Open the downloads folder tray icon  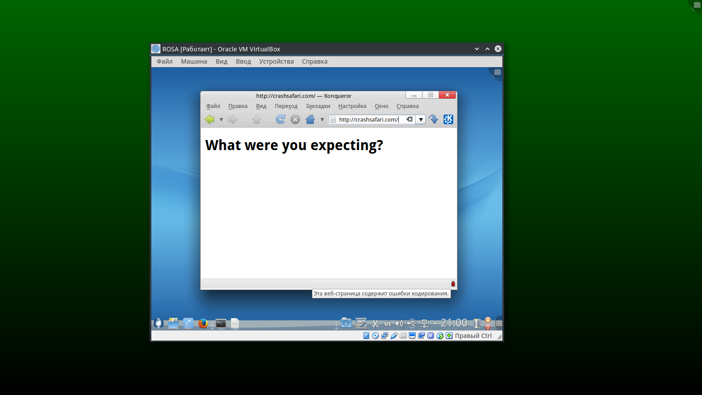[x=346, y=323]
